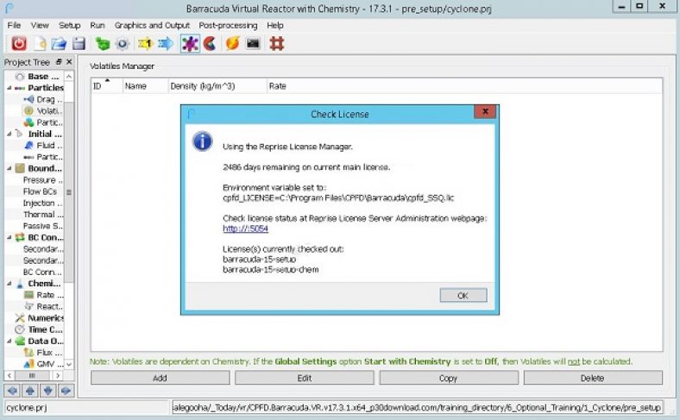
Task: Save the project using the floppy disk icon
Action: pyautogui.click(x=79, y=43)
